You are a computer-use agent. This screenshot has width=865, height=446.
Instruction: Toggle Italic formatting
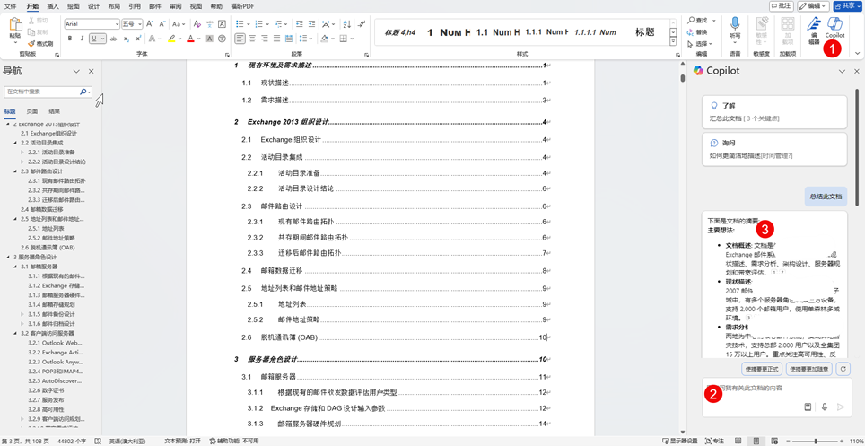(x=82, y=39)
